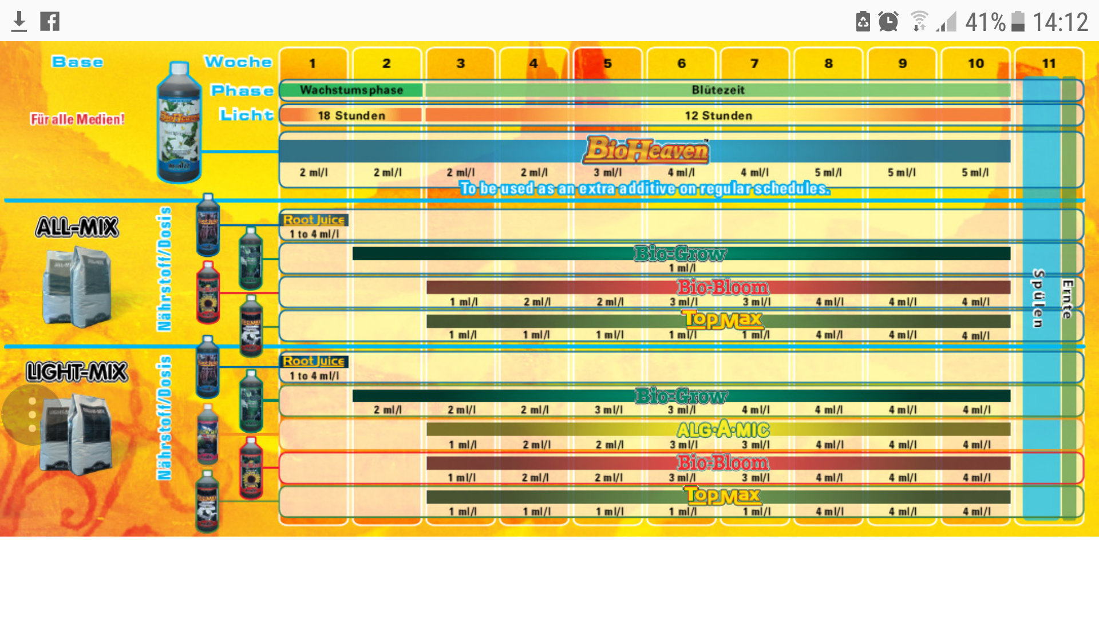Tap the download arrow status icon
The height and width of the screenshot is (618, 1099).
point(19,22)
